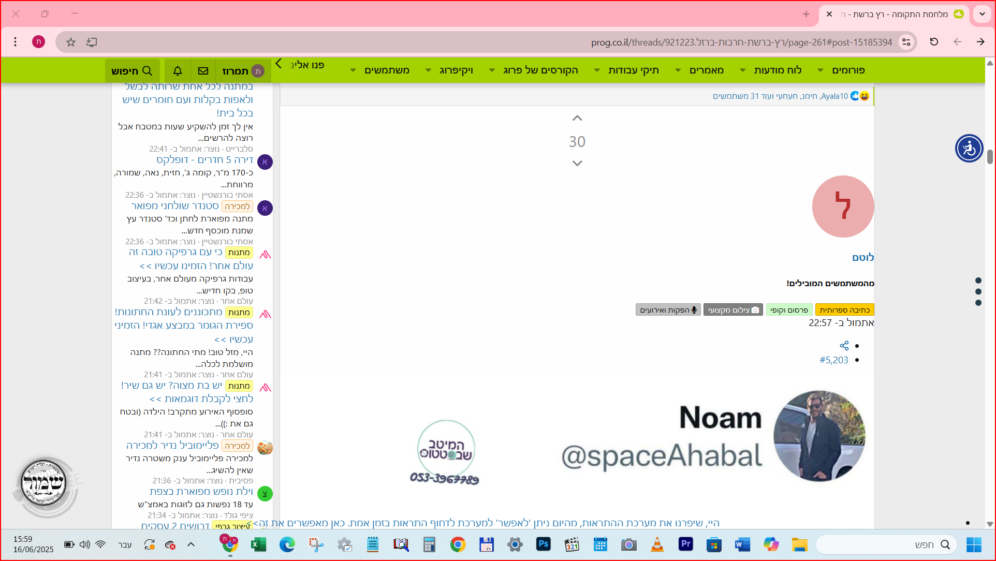
Task: Open site settings icon in the address bar
Action: (906, 42)
